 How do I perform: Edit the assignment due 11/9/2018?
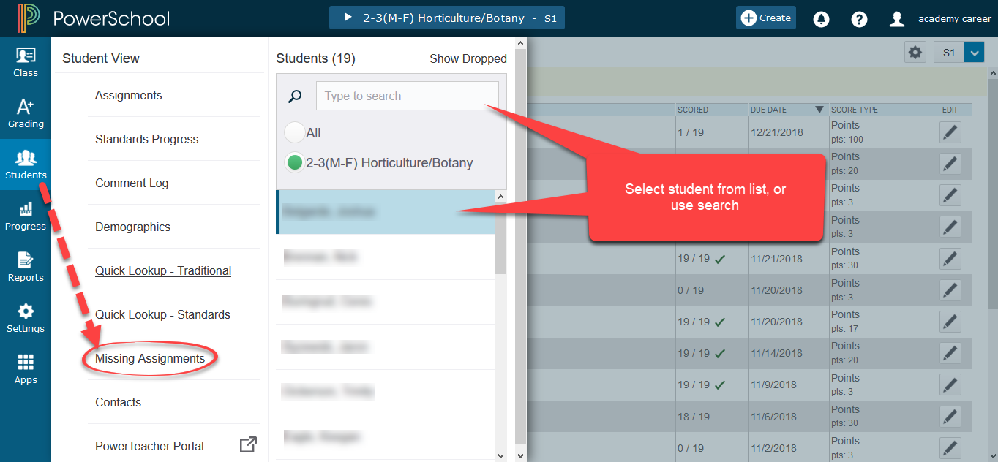(950, 385)
